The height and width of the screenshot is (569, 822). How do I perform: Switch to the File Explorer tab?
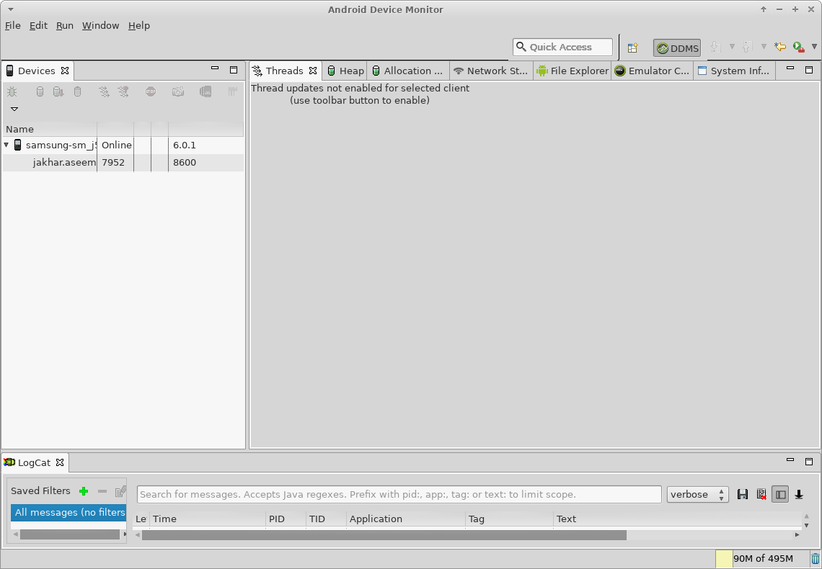tap(573, 71)
